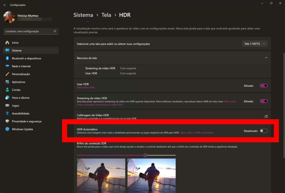Open Calibragem de Vídeo HDR external link icon

coord(266,116)
